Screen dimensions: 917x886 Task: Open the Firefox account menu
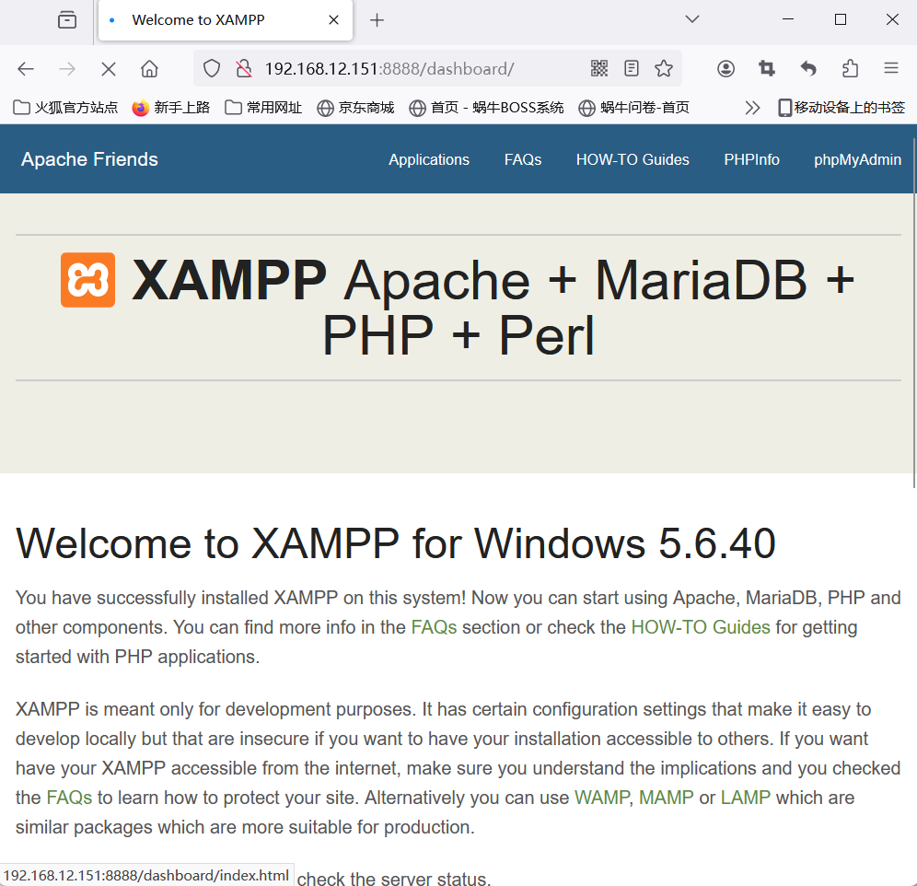coord(725,69)
